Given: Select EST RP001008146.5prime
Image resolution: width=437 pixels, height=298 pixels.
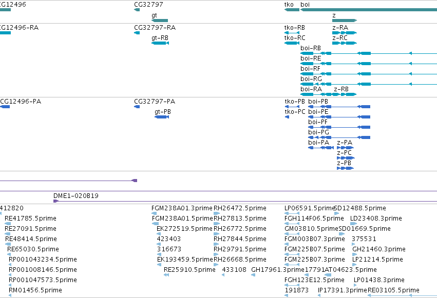Looking at the screenshot, I should tap(10, 275).
